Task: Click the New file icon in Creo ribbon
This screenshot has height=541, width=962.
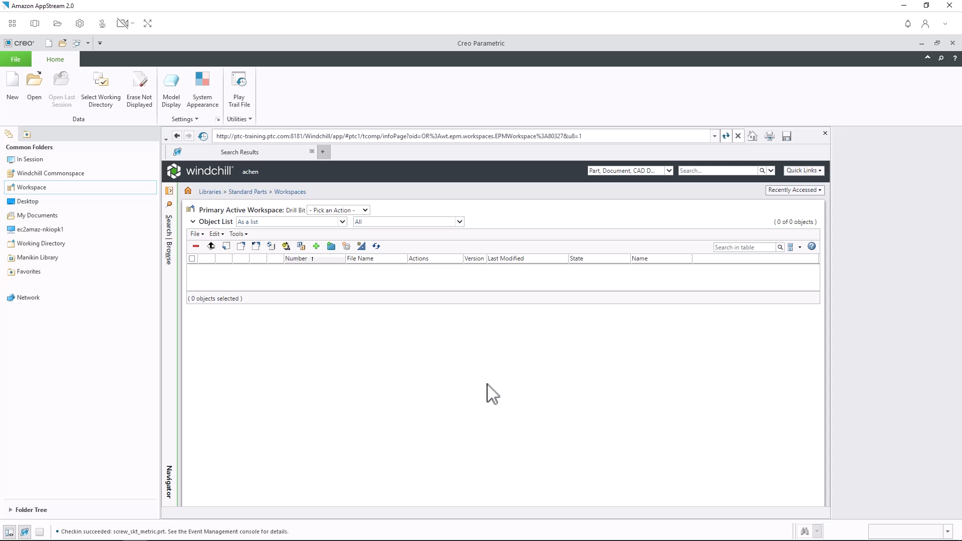Action: point(13,86)
